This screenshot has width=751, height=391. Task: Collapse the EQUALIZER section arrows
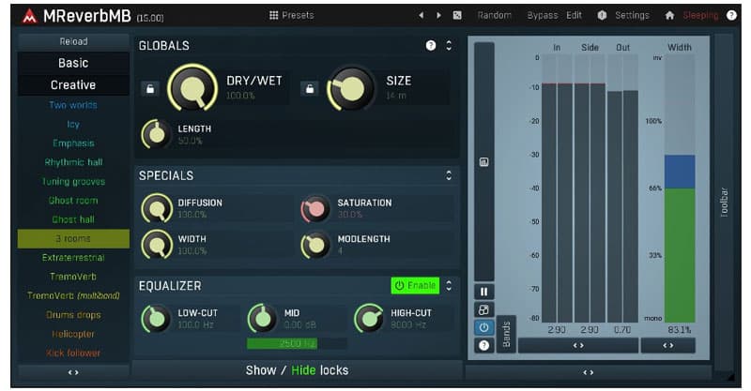[x=449, y=286]
